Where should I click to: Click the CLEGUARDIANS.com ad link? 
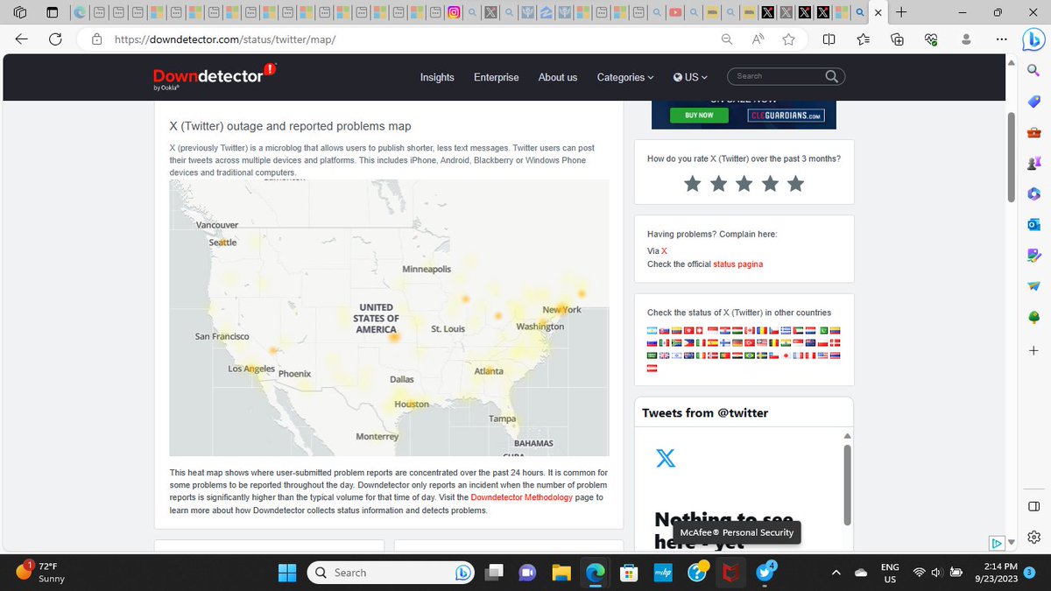(786, 115)
